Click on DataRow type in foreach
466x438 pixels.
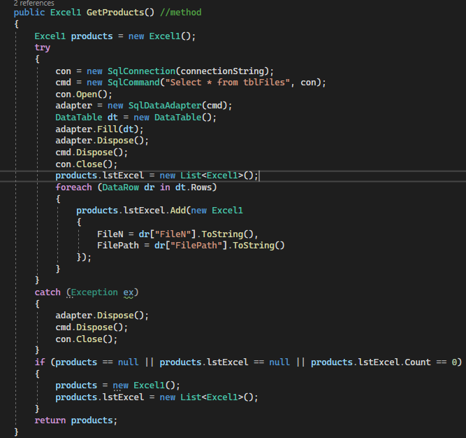tap(120, 188)
